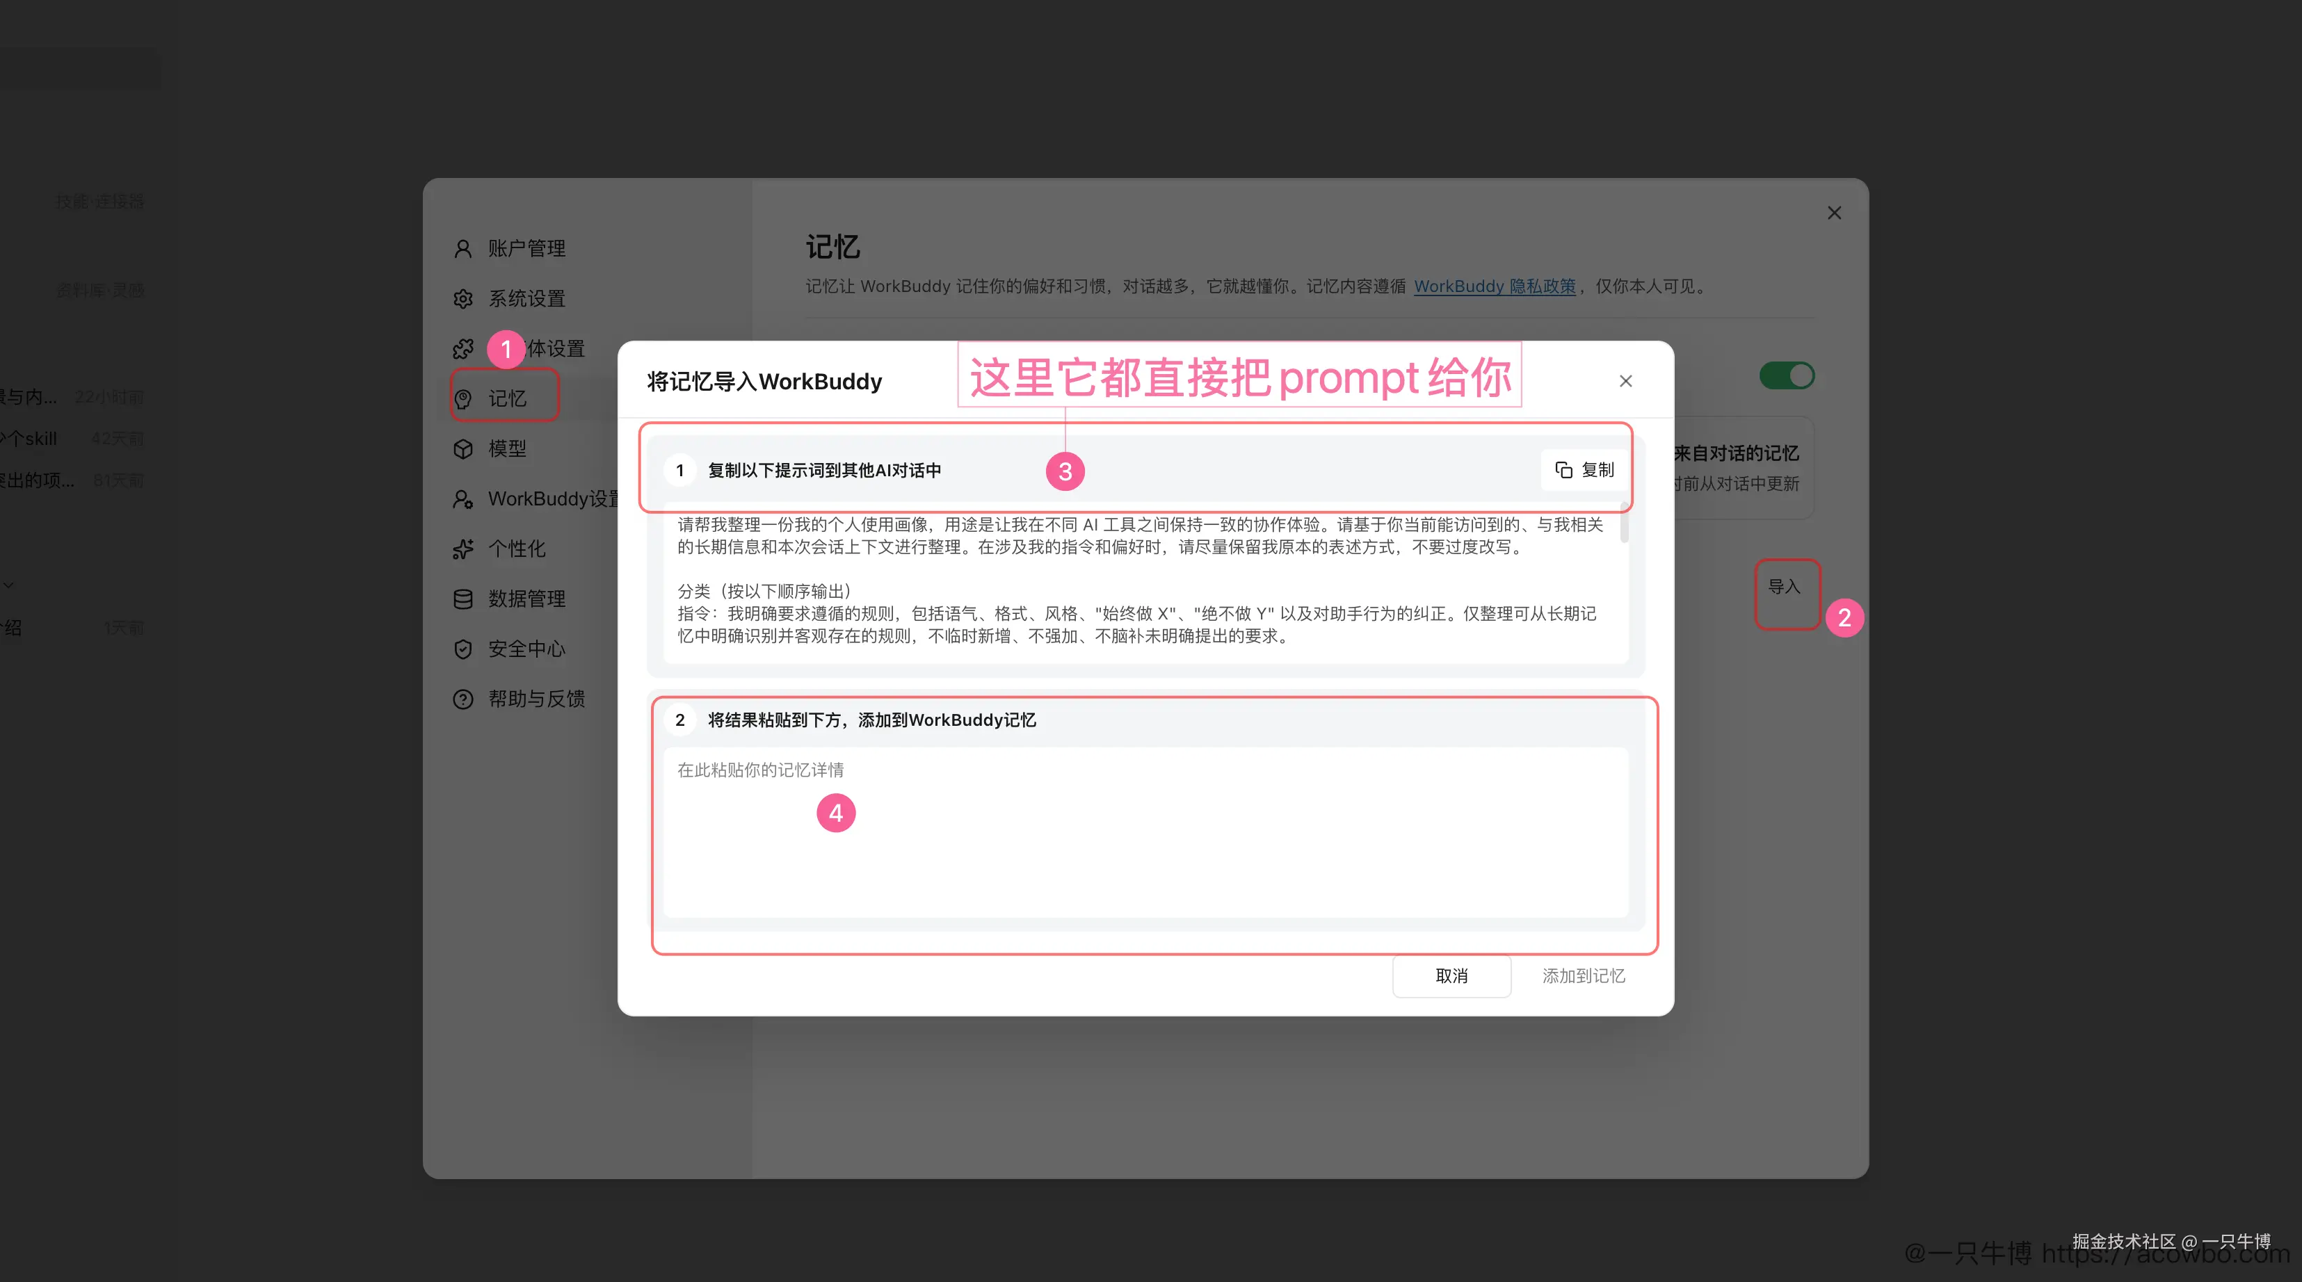Click the 记忆 memory icon

pos(463,398)
